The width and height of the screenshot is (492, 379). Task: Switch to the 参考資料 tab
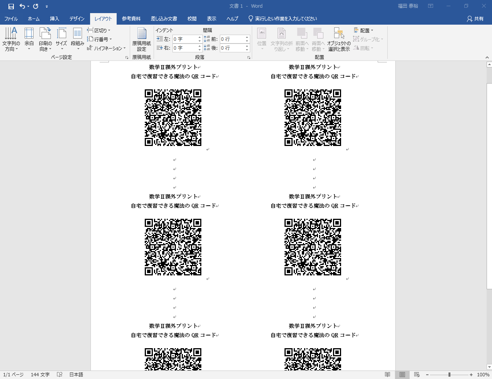(131, 18)
